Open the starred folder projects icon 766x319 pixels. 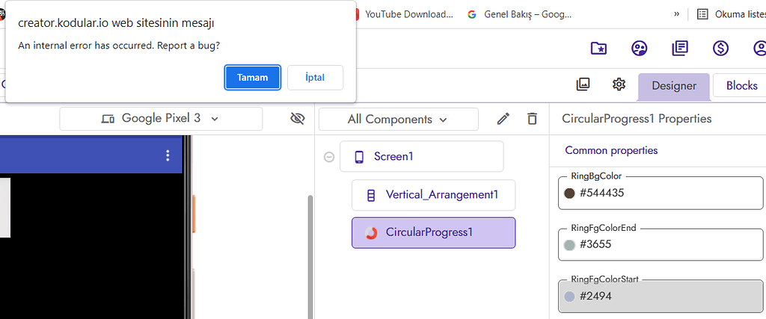[x=598, y=48]
